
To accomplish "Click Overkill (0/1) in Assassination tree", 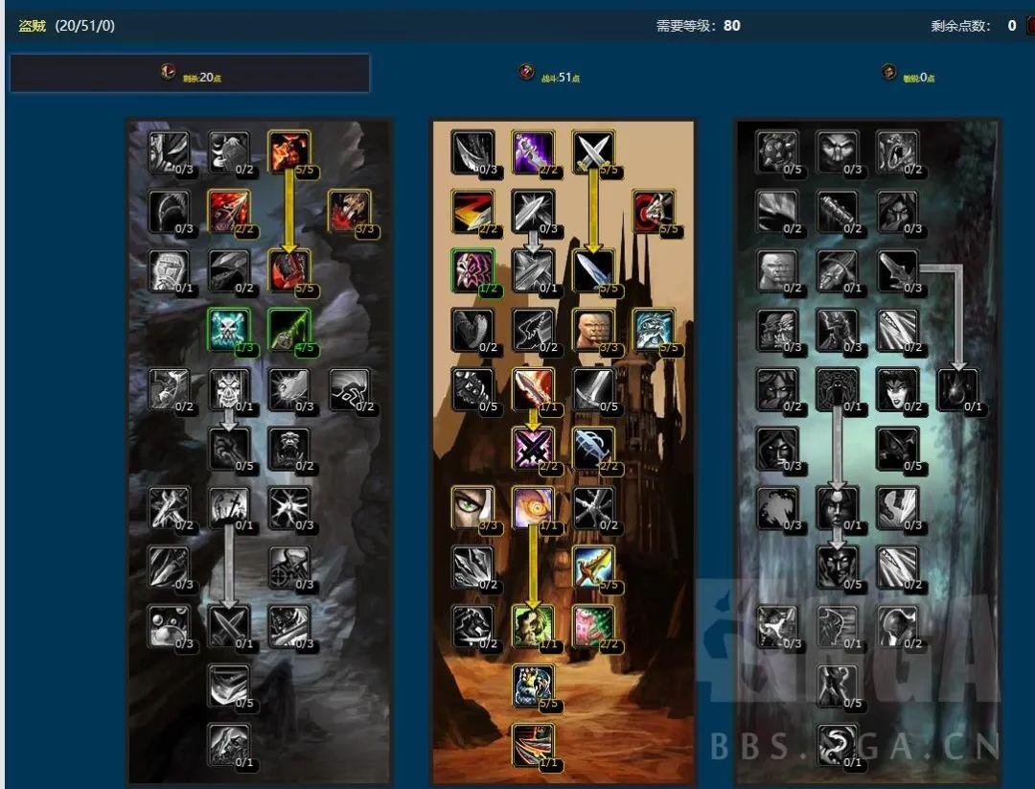I will [229, 508].
